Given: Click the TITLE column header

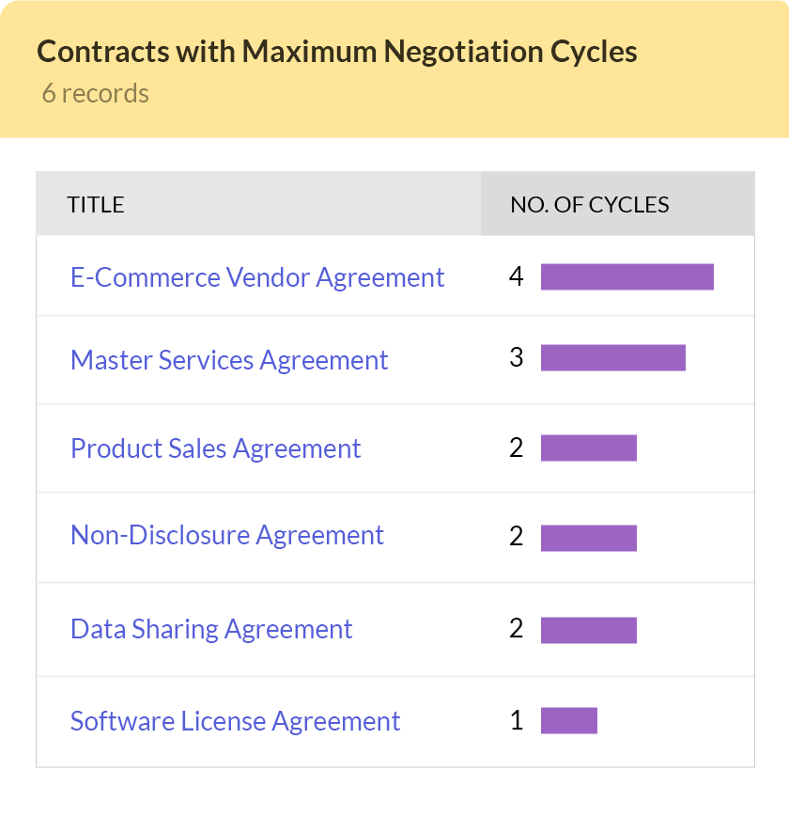Looking at the screenshot, I should point(96,204).
